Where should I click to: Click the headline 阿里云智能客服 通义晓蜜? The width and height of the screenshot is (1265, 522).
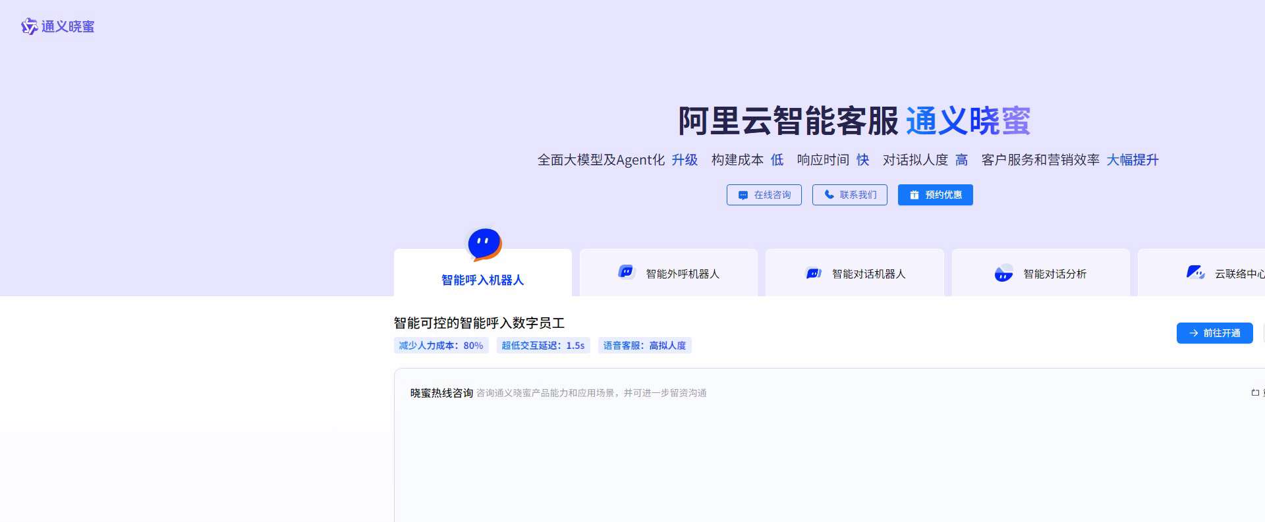click(x=855, y=121)
